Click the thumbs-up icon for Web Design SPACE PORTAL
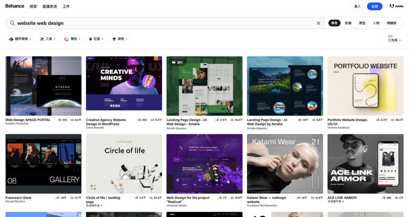The height and width of the screenshot is (217, 409). (60, 120)
